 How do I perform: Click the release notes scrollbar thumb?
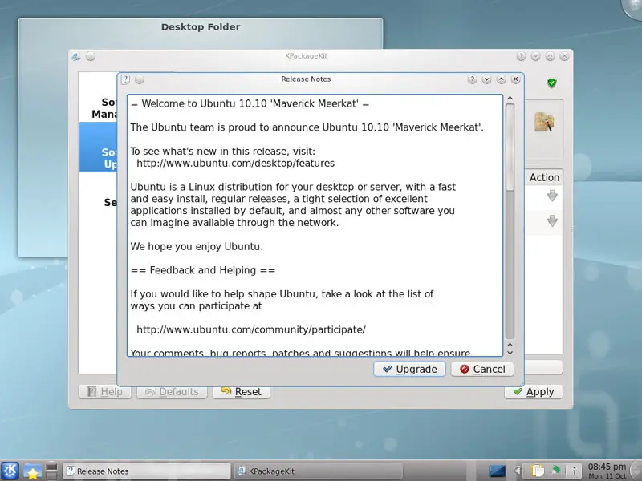point(510,148)
